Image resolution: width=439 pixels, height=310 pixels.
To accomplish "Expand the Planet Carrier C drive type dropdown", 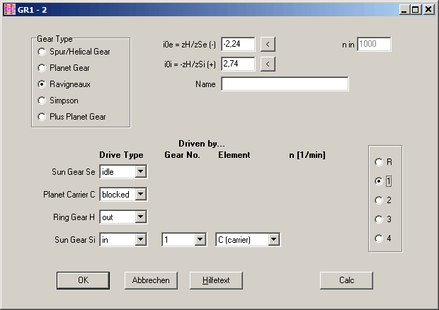I will pyautogui.click(x=140, y=194).
